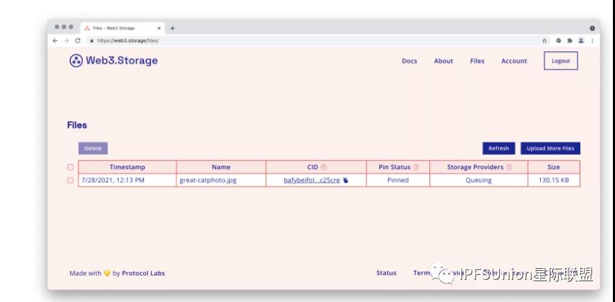Click the great-catphoto.jpg file name
This screenshot has height=302, width=615.
coord(208,180)
